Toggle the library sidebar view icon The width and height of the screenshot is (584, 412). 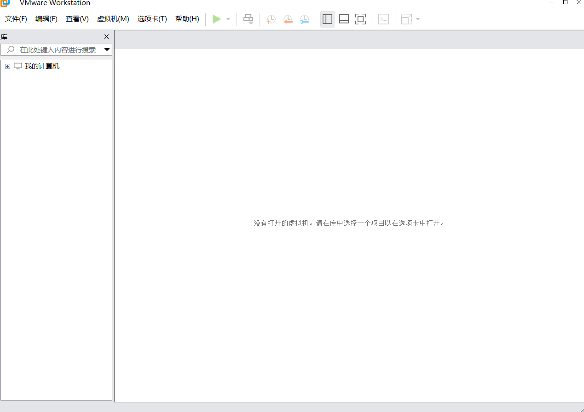[x=327, y=19]
